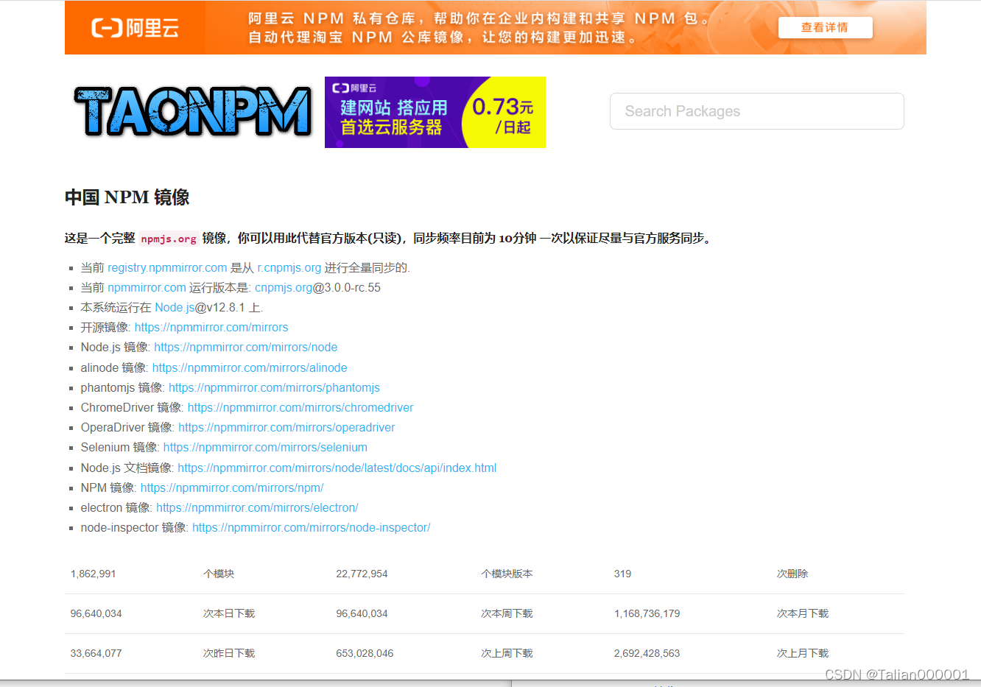
Task: Open the mirrors/chromedriver link
Action: click(x=300, y=407)
